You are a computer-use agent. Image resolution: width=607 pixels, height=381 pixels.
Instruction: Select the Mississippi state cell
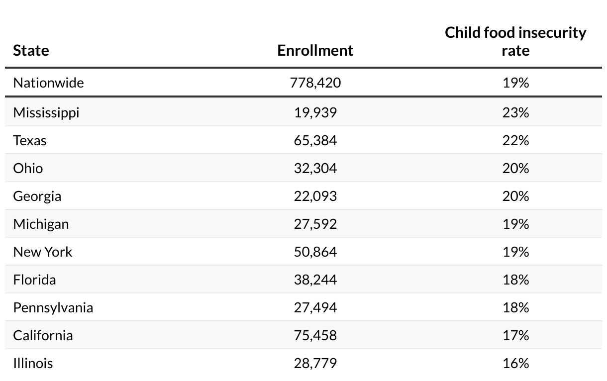coord(46,112)
